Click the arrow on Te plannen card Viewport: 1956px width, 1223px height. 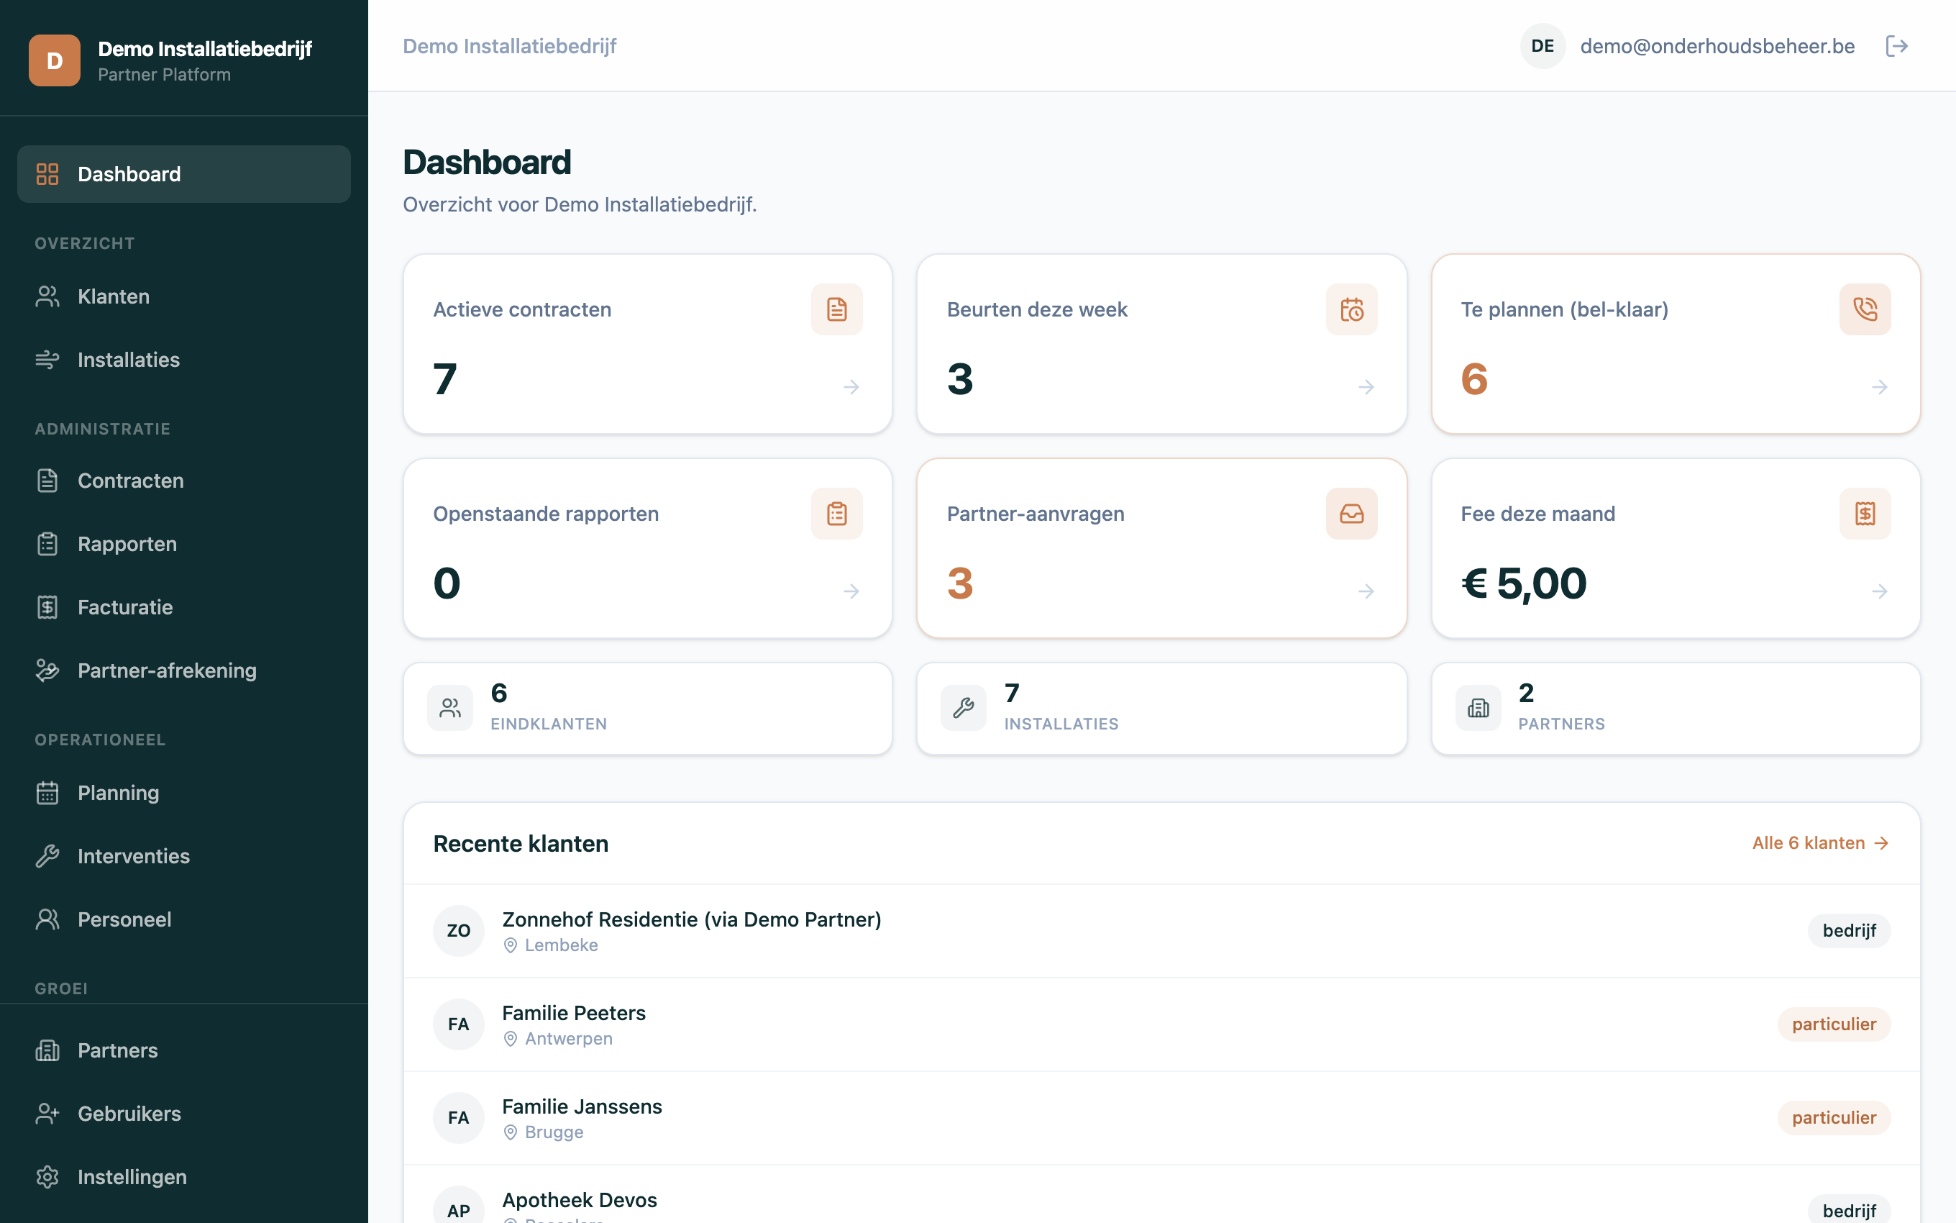(x=1879, y=388)
